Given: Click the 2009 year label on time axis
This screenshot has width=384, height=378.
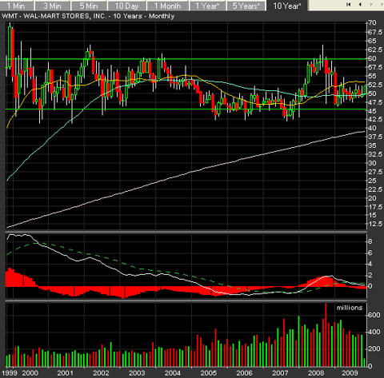Looking at the screenshot, I should (350, 373).
